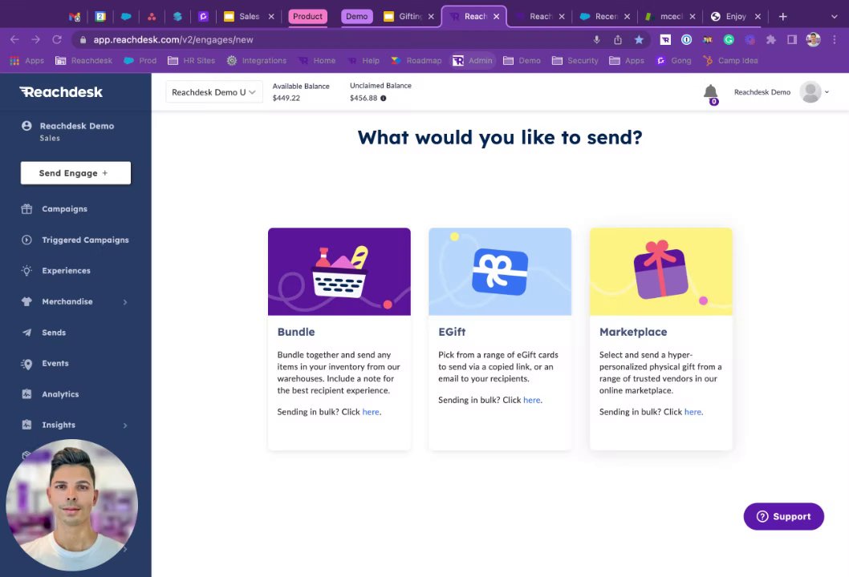The height and width of the screenshot is (577, 849).
Task: Toggle the browser side panel icon
Action: point(791,39)
